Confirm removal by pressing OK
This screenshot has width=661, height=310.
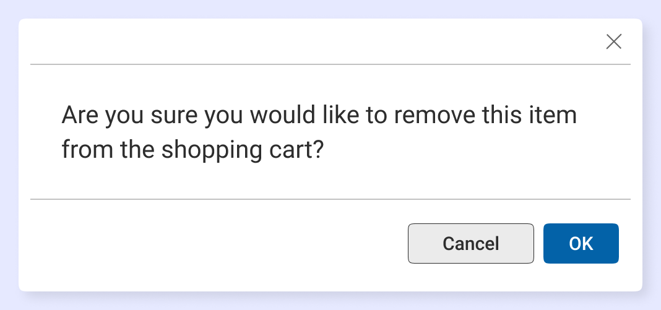(581, 243)
